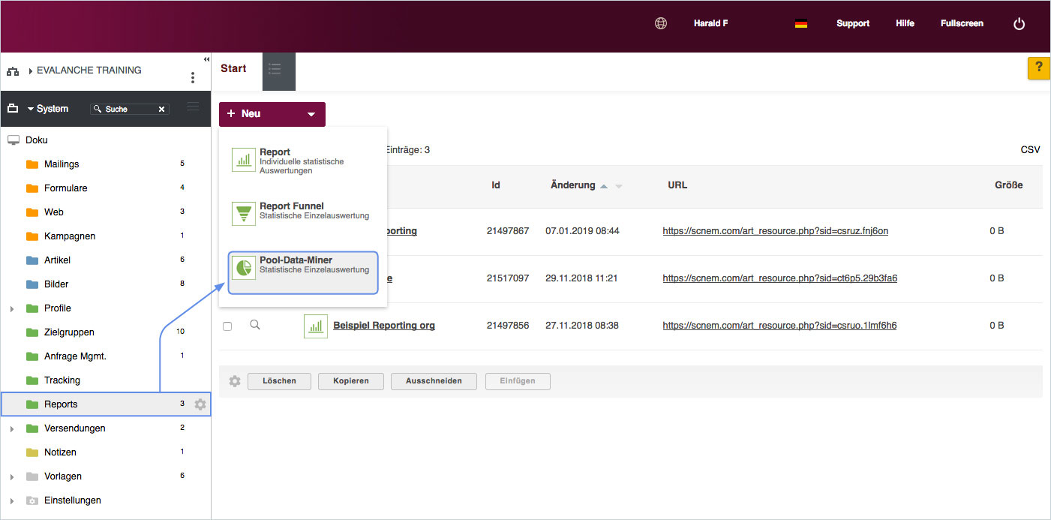Click magnifier icon beside Beispiel Reporting org
This screenshot has height=520, width=1051.
click(x=255, y=325)
